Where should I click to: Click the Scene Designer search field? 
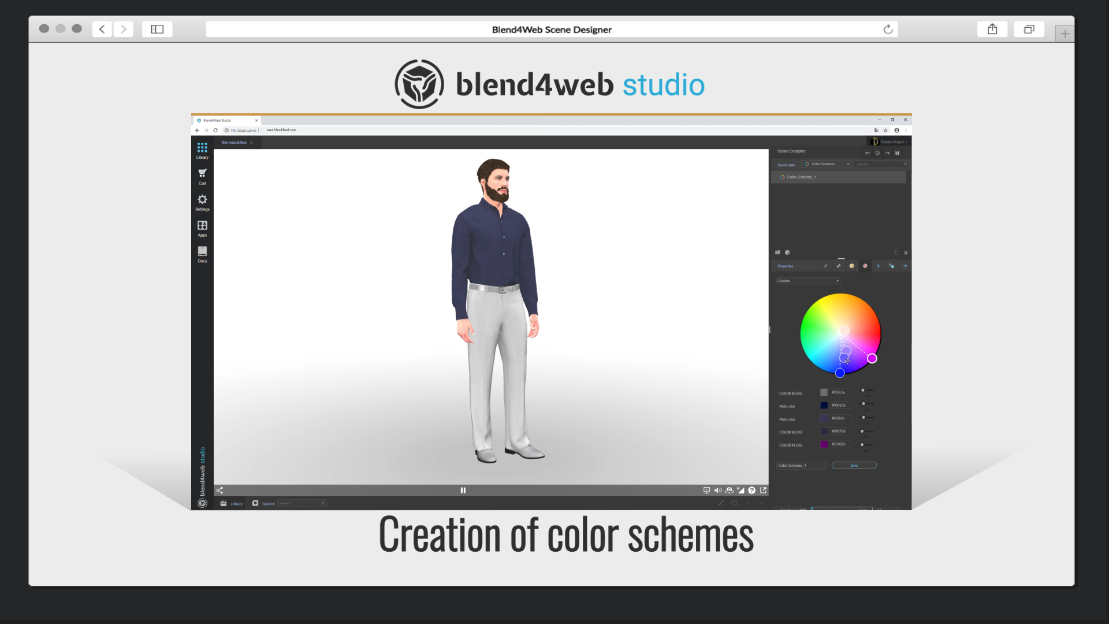click(x=881, y=164)
